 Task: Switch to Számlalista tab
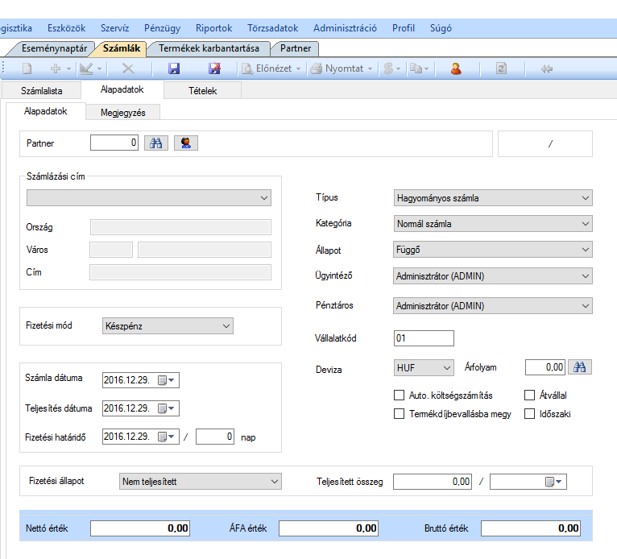pyautogui.click(x=41, y=91)
